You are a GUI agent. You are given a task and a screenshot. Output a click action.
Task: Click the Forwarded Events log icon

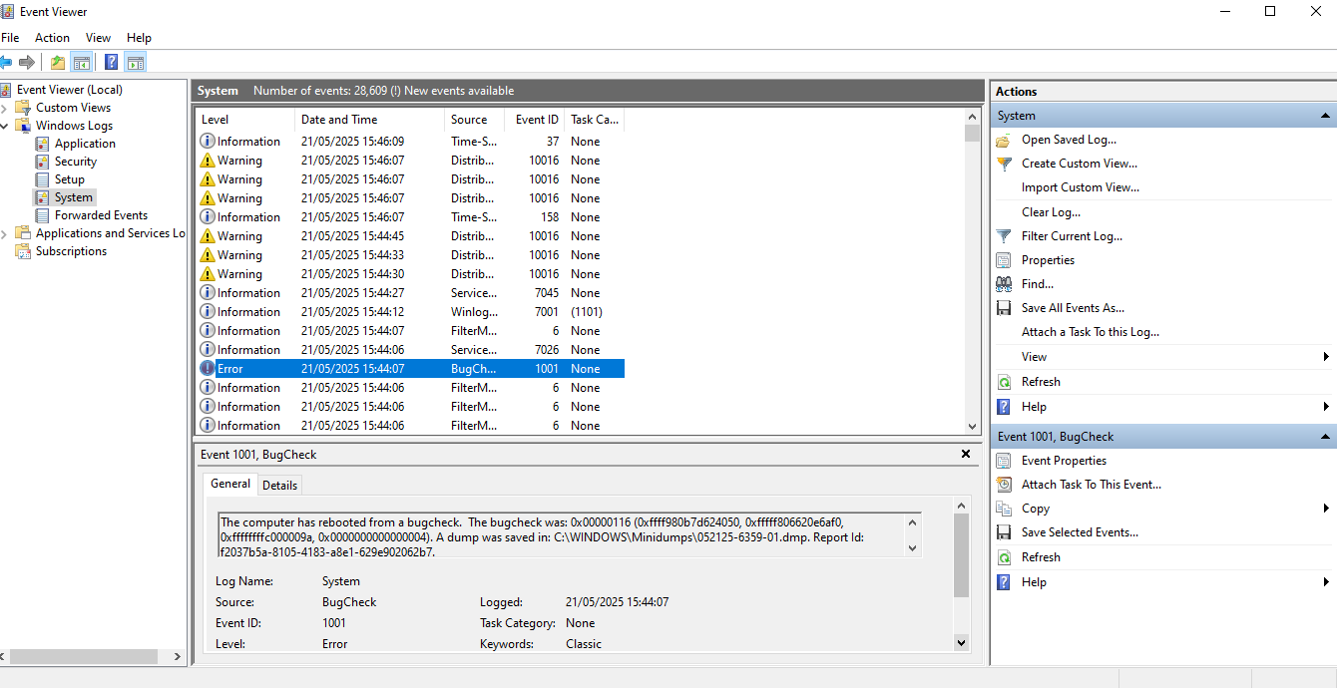coord(42,215)
